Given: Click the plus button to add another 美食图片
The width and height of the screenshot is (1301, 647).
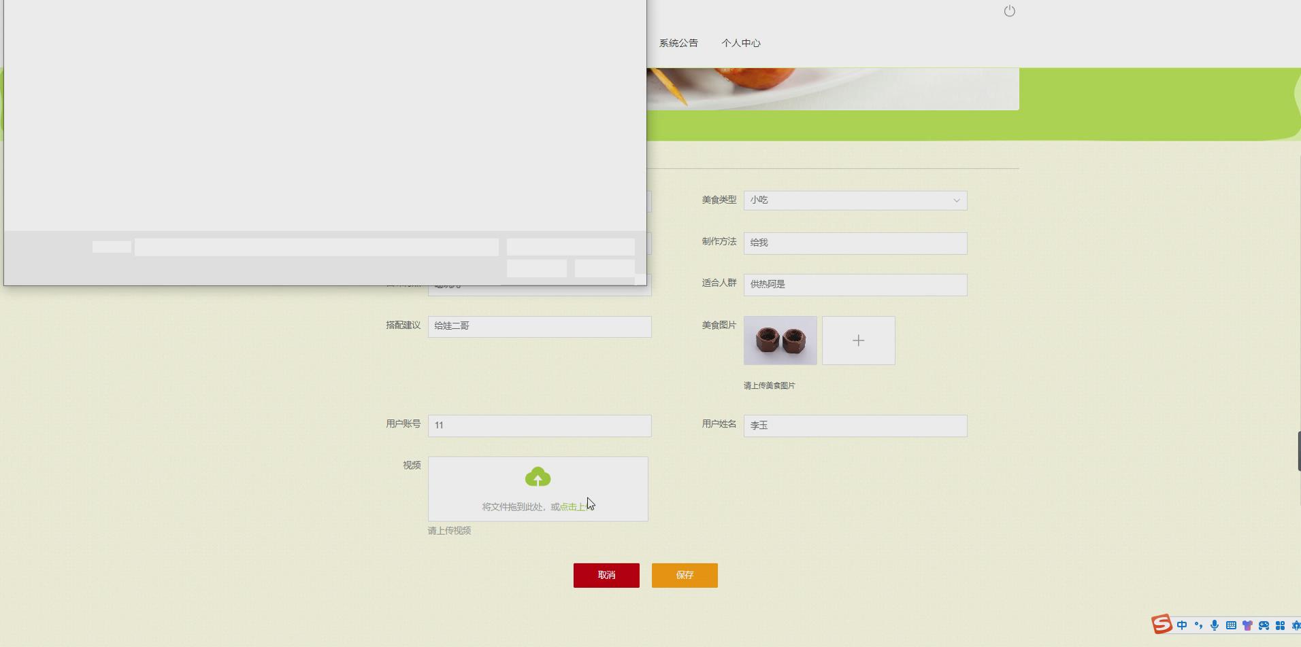Looking at the screenshot, I should [859, 340].
